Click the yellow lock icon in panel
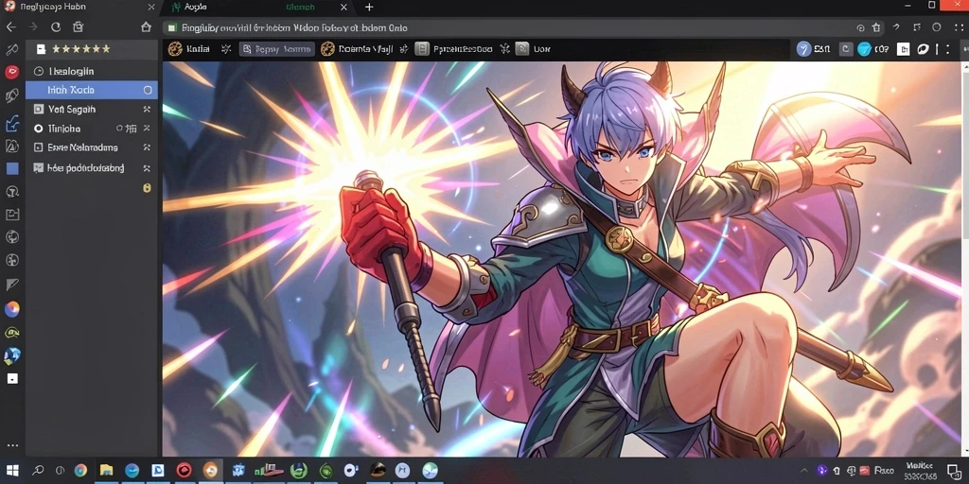Image resolution: width=969 pixels, height=484 pixels. [x=147, y=188]
